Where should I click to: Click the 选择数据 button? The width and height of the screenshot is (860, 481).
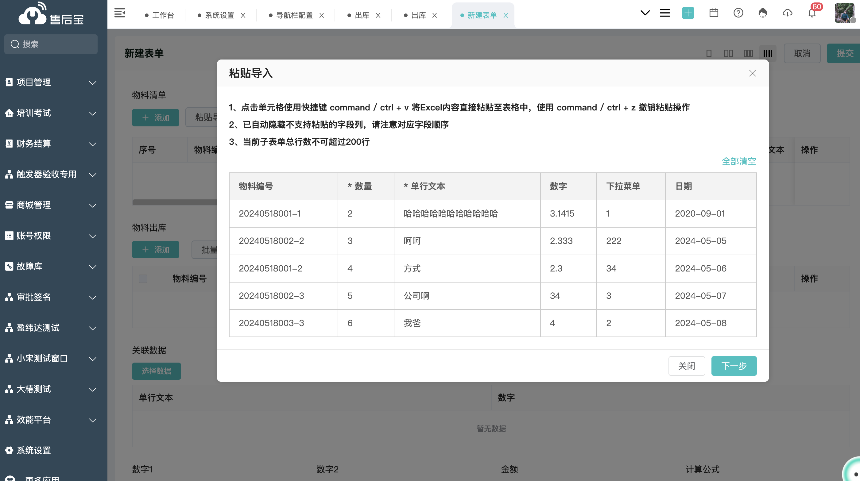[x=156, y=371]
